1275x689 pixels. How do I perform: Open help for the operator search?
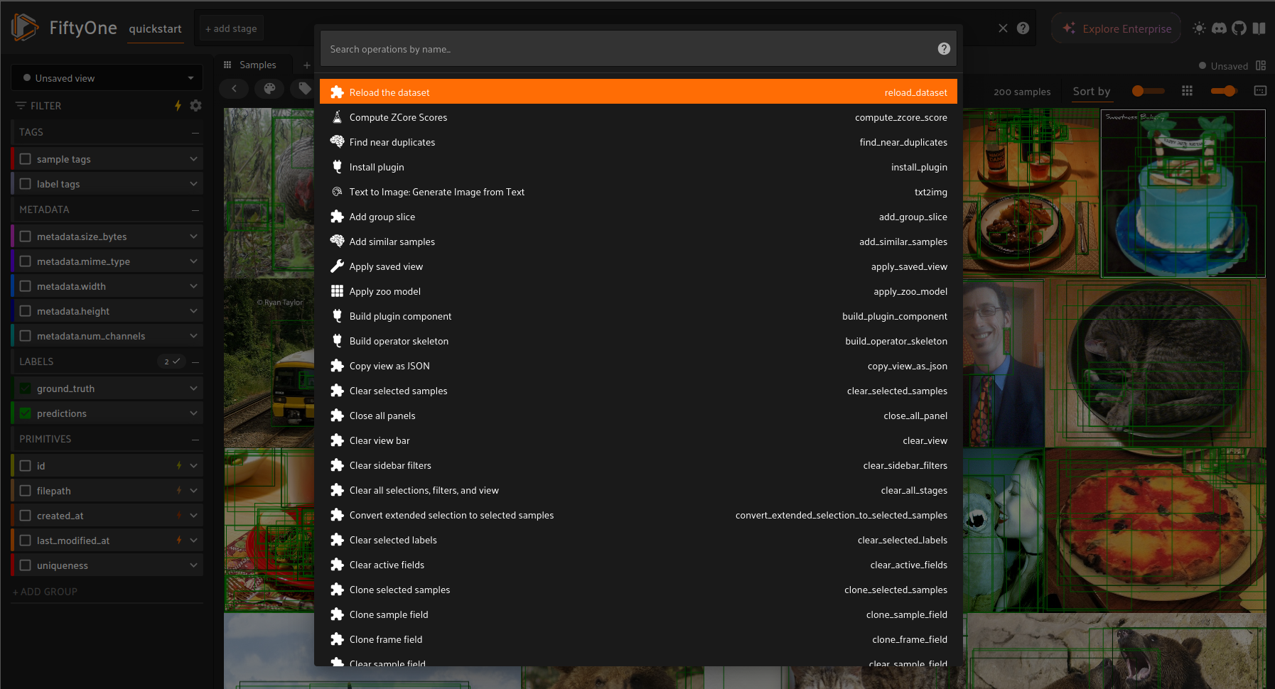click(x=944, y=48)
